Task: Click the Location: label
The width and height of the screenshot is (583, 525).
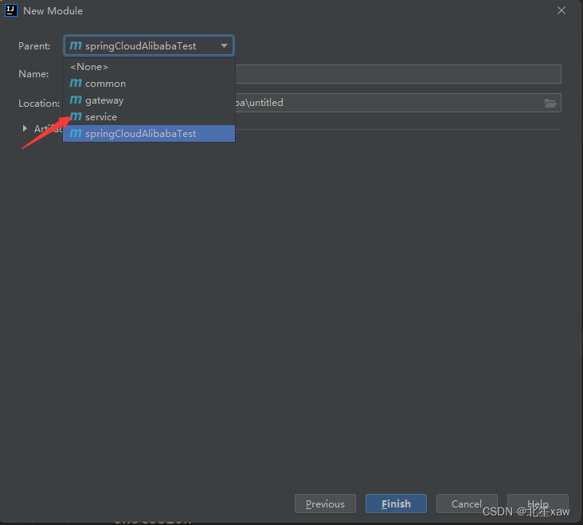Action: 39,104
